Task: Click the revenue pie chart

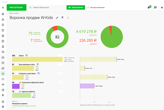Action: 112,37
